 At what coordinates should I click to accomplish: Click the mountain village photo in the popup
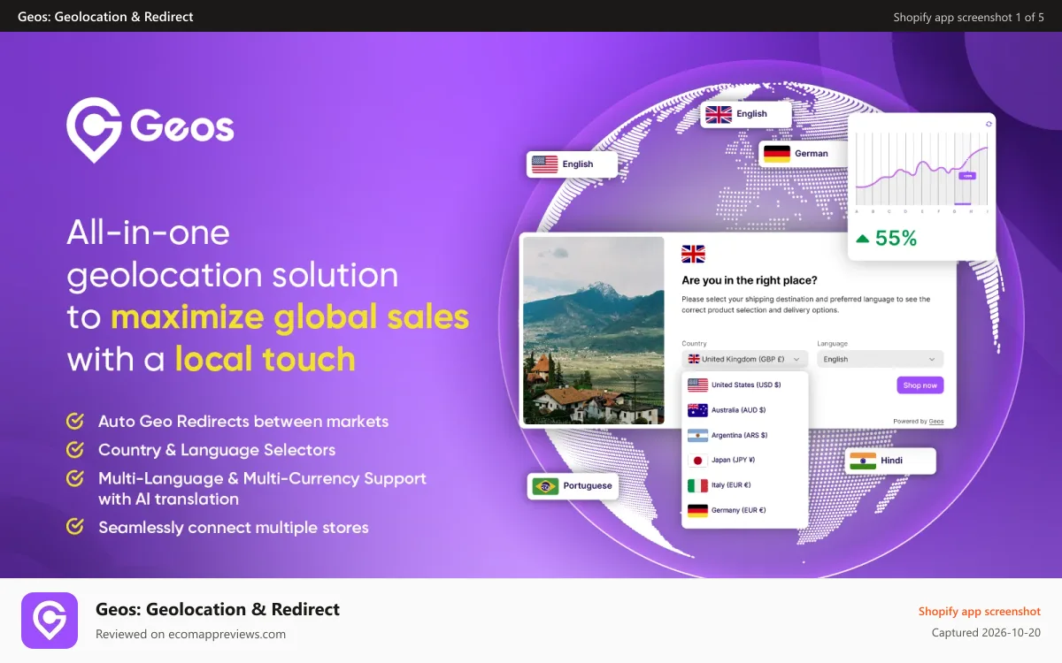(x=594, y=331)
